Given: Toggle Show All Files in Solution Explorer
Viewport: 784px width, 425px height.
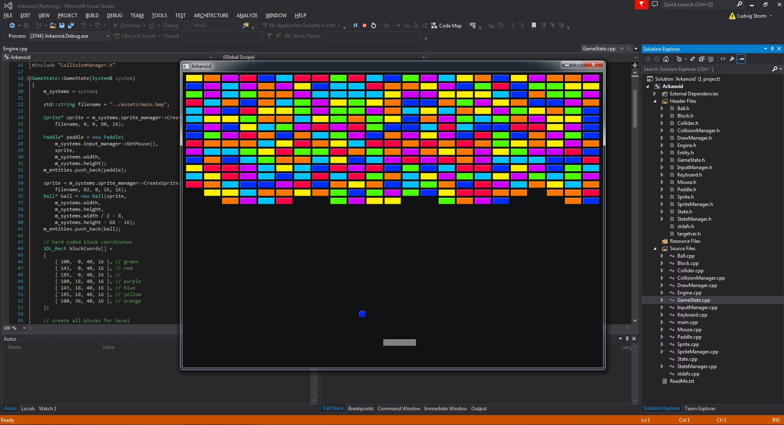Looking at the screenshot, I should 711,59.
